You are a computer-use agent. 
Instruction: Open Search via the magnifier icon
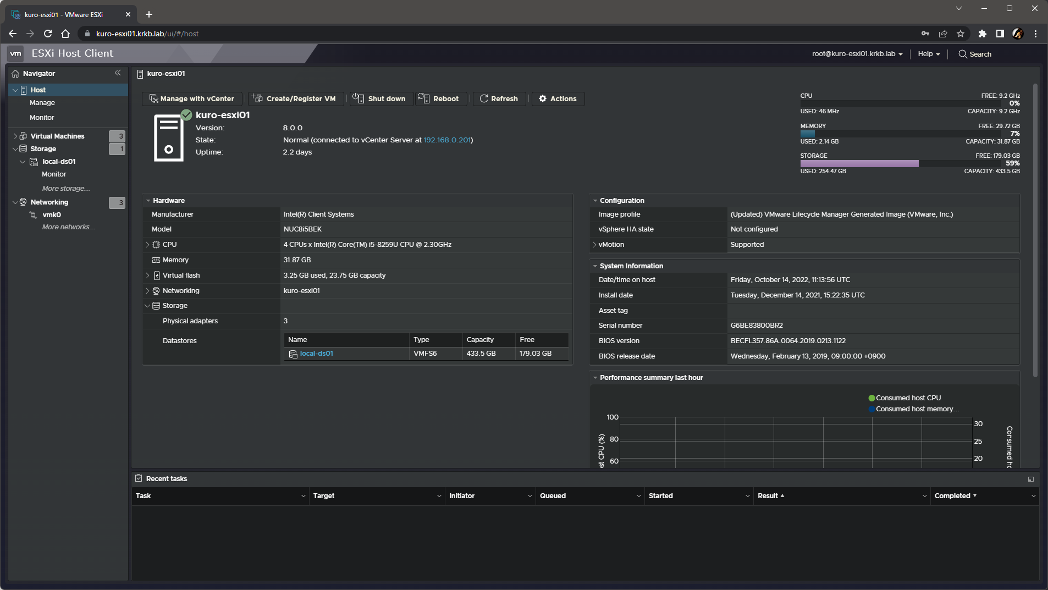(963, 54)
